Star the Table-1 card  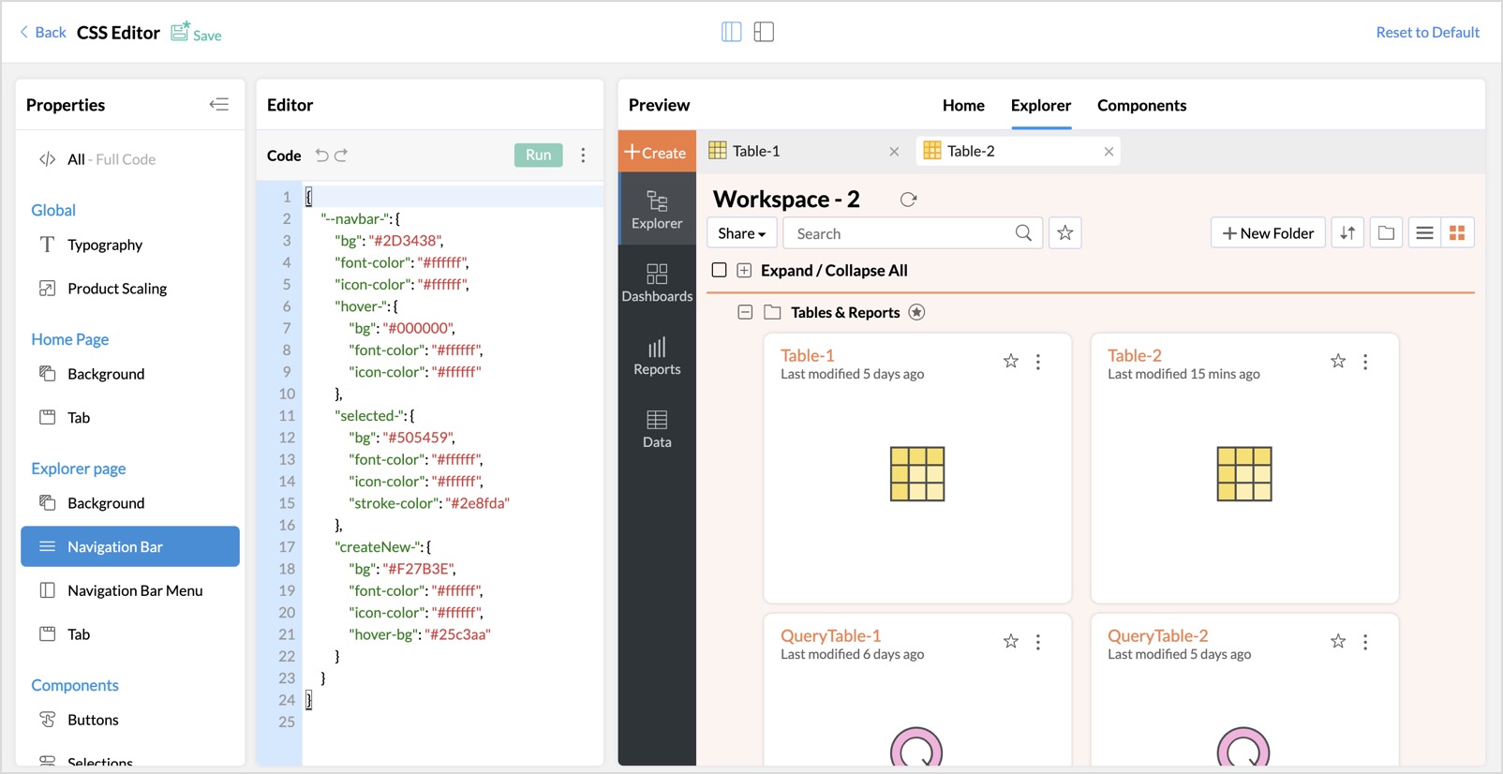coord(1011,362)
